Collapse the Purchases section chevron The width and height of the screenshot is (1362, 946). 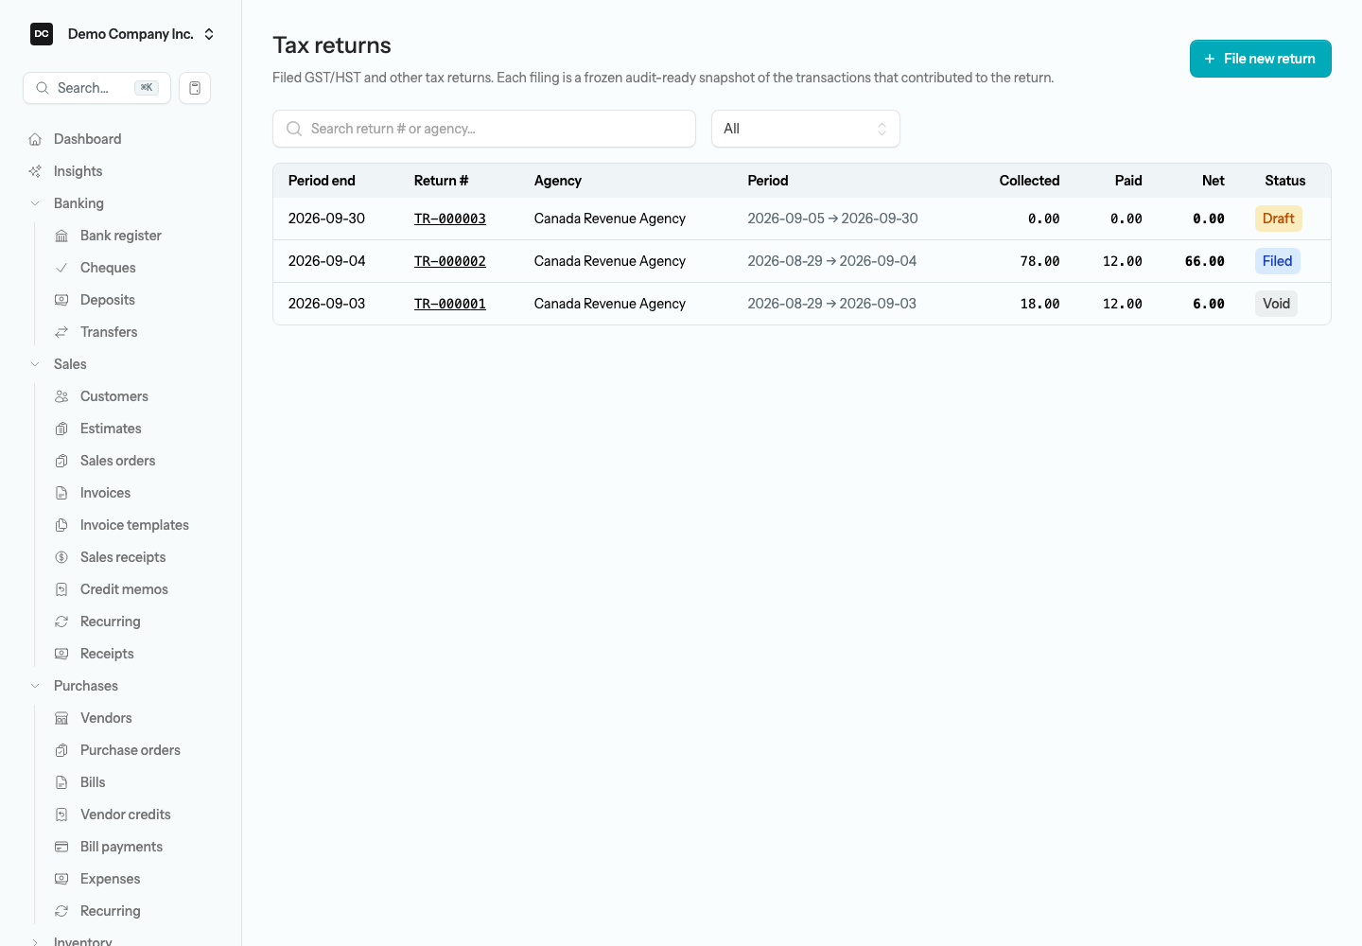[35, 686]
